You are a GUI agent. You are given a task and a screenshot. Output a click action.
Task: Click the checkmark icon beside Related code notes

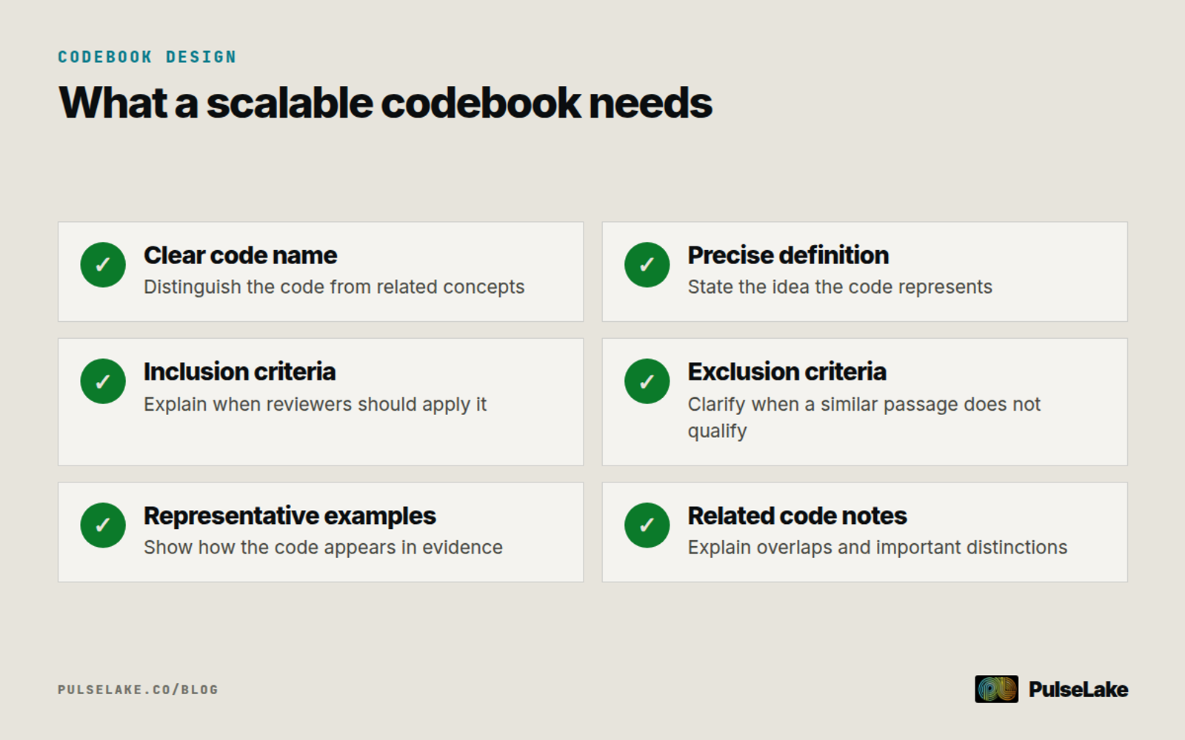point(647,525)
